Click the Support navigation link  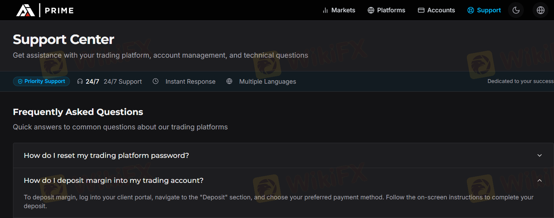(489, 10)
